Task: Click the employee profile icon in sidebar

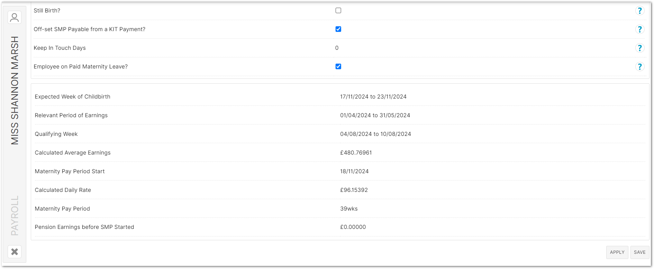Action: (x=15, y=17)
